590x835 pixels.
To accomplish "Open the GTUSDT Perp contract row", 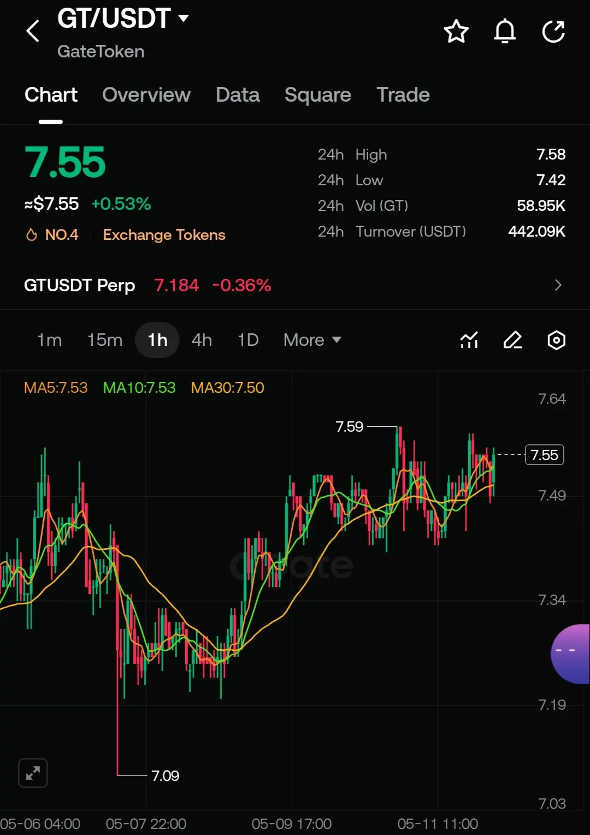I will (295, 285).
